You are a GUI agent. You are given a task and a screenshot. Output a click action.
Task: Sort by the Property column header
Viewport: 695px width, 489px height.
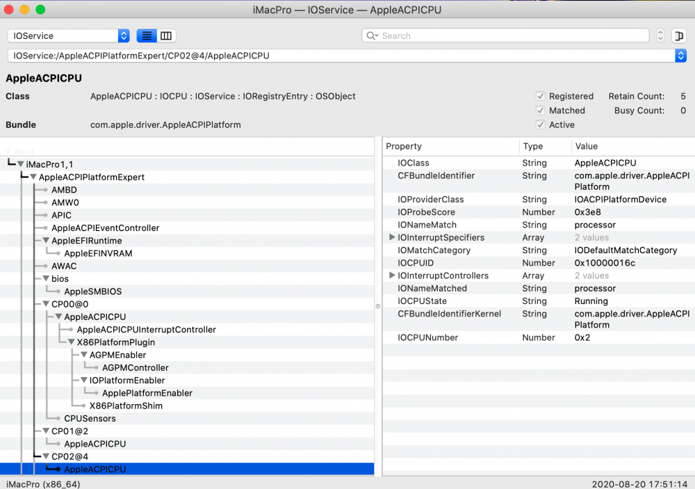click(x=450, y=147)
